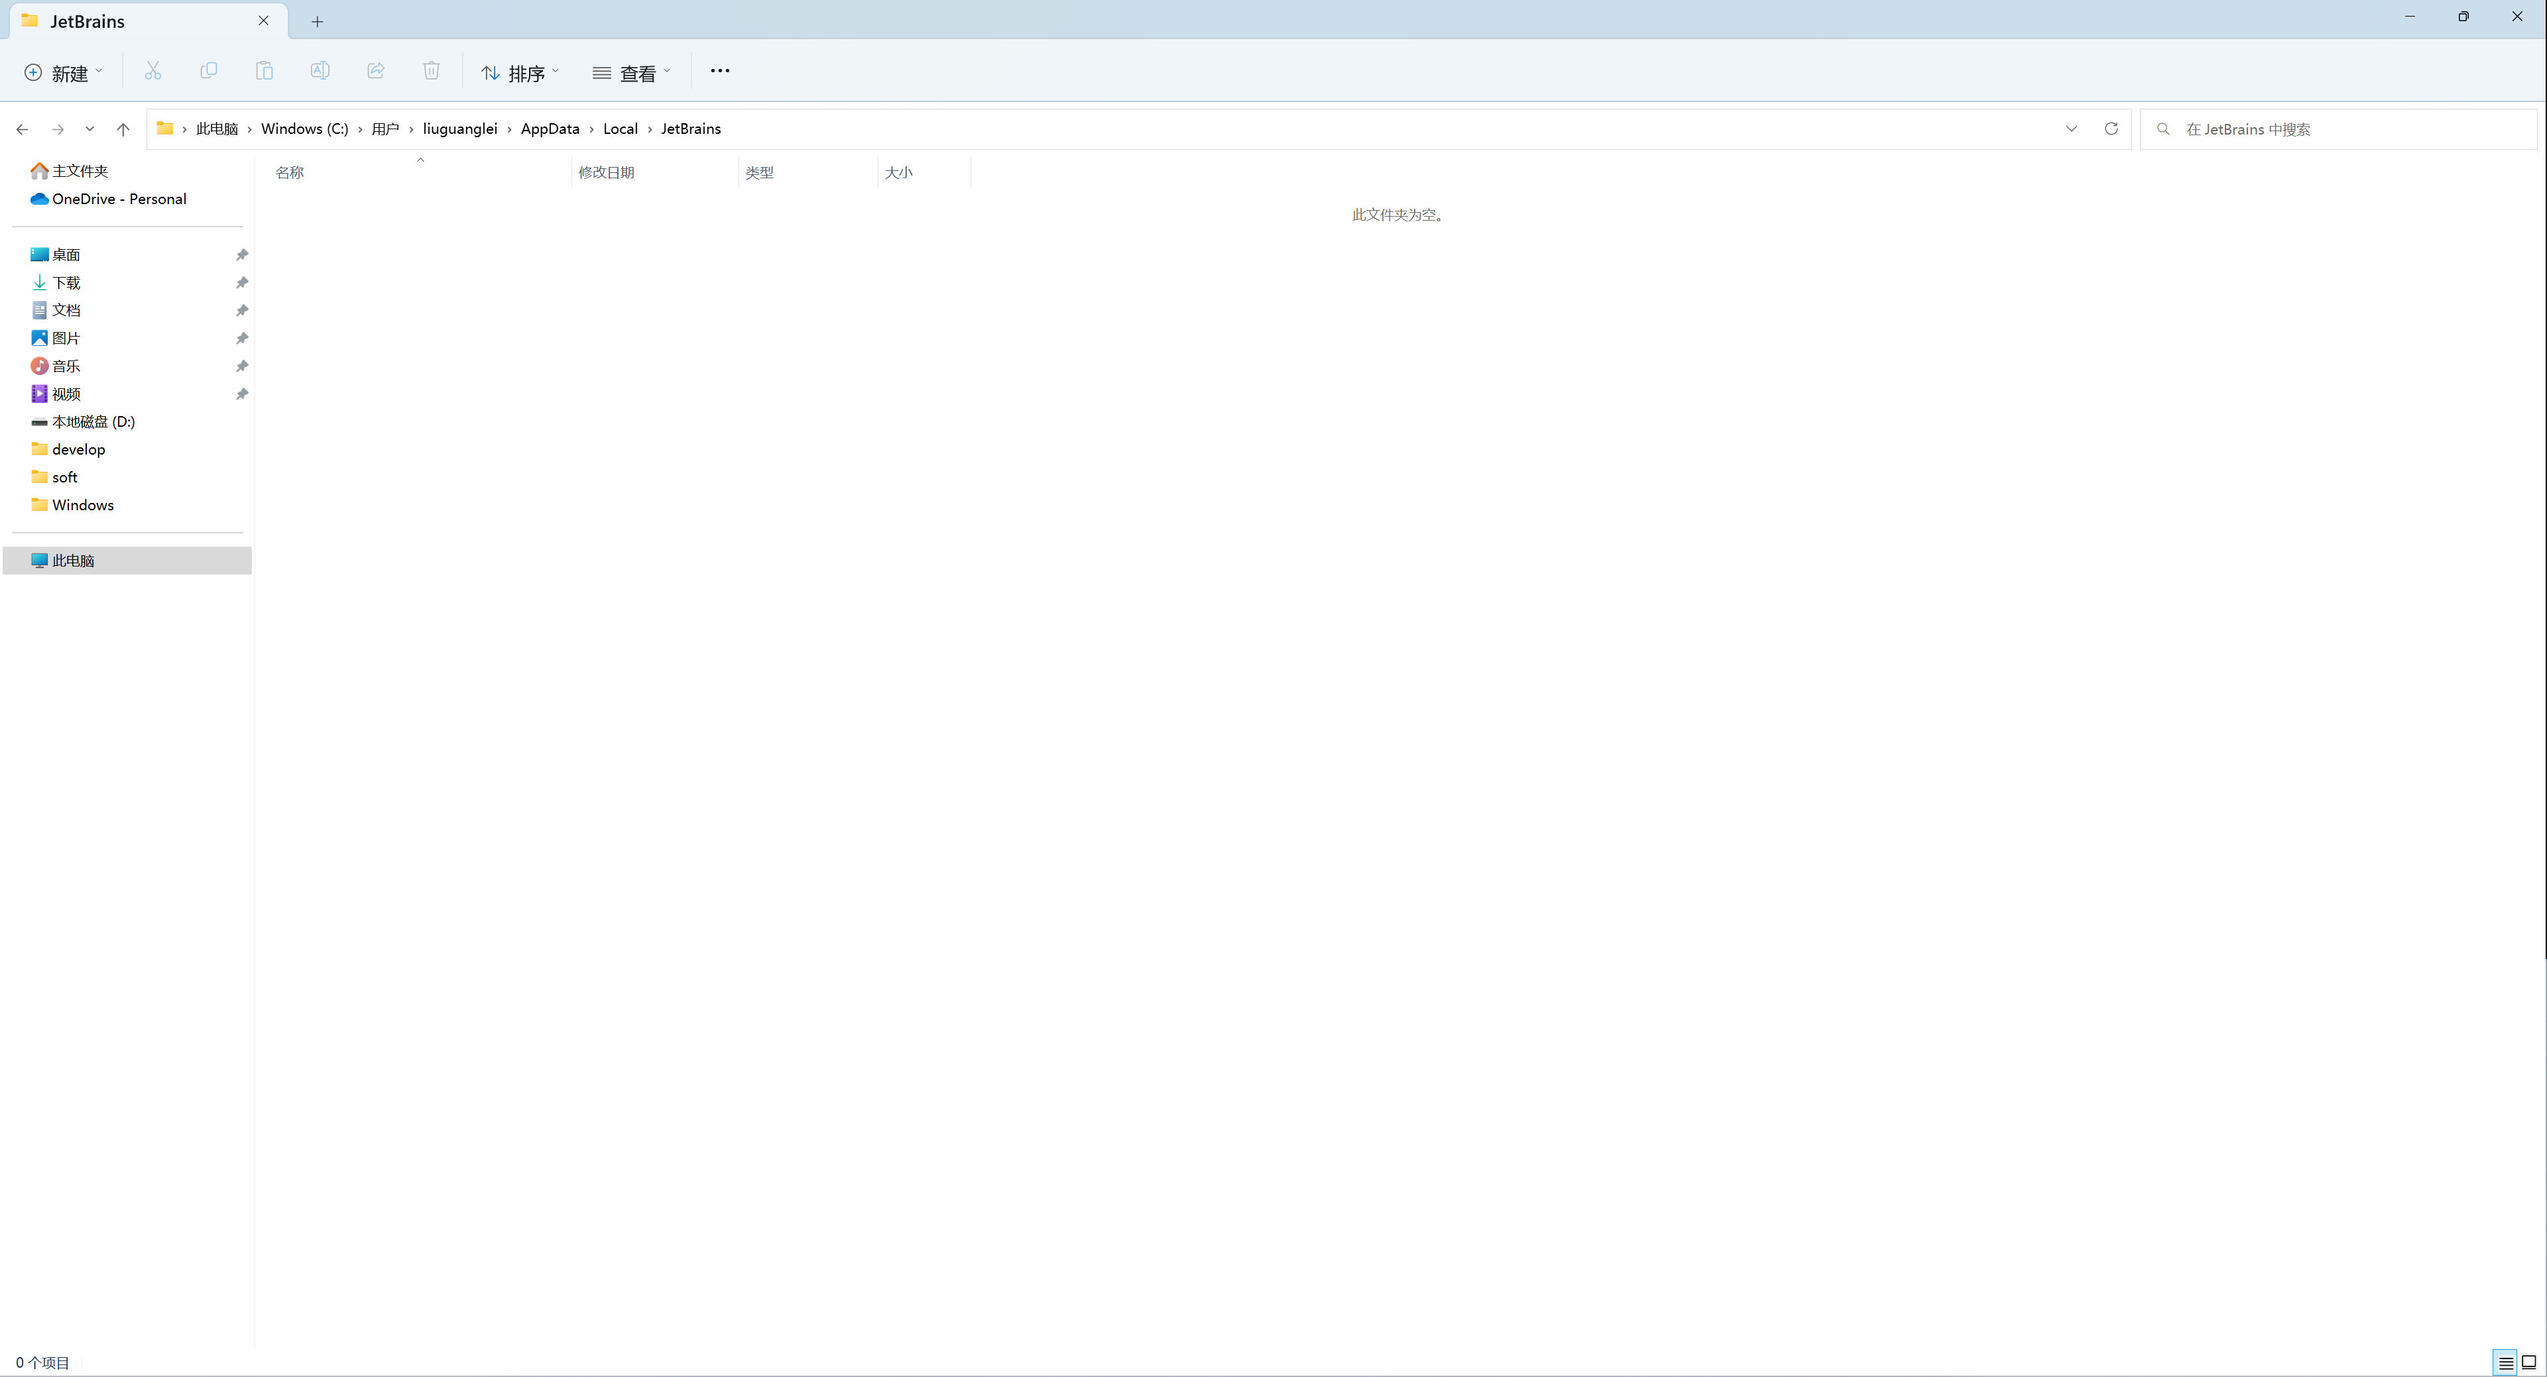Click the search magnifier icon
Image resolution: width=2547 pixels, height=1377 pixels.
pos(2163,129)
